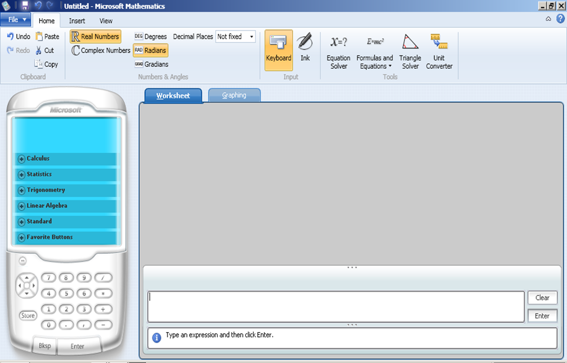This screenshot has height=363, width=567.
Task: Switch to the Graphing tab
Action: coord(234,95)
